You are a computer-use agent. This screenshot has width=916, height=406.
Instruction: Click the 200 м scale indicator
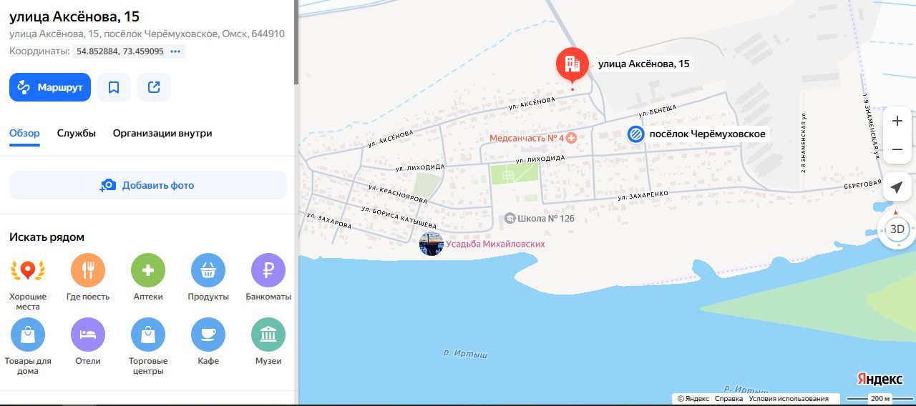point(880,399)
